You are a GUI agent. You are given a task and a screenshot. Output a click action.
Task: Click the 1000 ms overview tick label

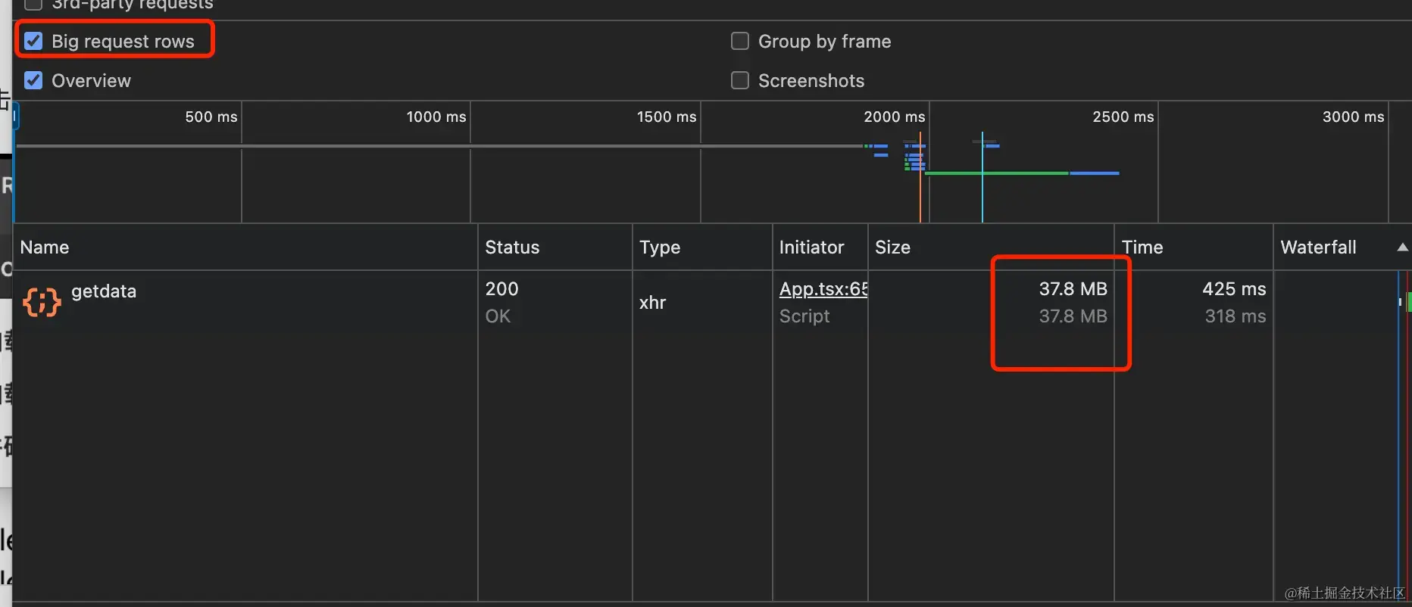coord(436,117)
